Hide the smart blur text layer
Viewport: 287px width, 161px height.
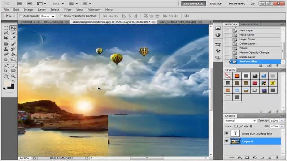pyautogui.click(x=226, y=133)
